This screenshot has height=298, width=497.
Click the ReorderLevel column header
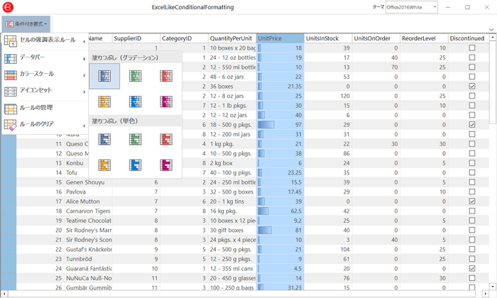[x=424, y=38]
